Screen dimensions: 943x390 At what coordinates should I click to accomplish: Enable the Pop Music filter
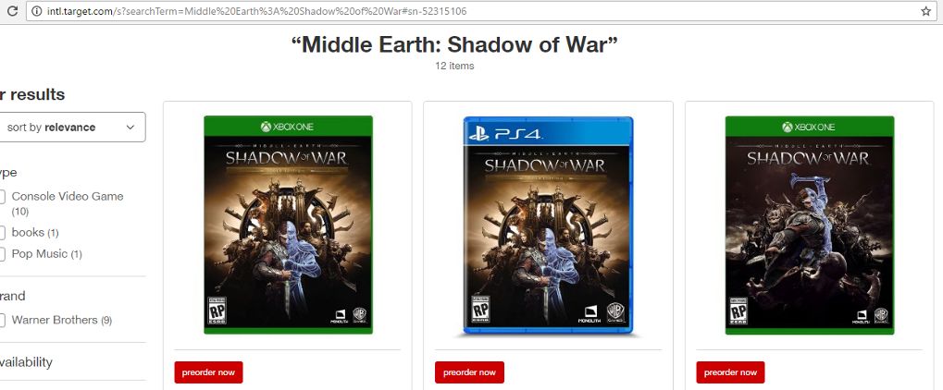coord(3,253)
